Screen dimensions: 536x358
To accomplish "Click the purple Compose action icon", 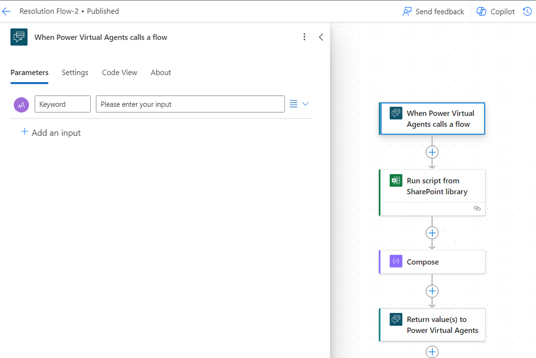I will pyautogui.click(x=396, y=262).
